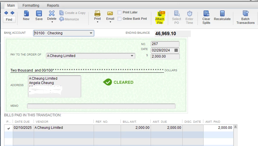The width and height of the screenshot is (258, 146).
Task: Click the Recalculate calculator icon
Action: pos(222,13)
